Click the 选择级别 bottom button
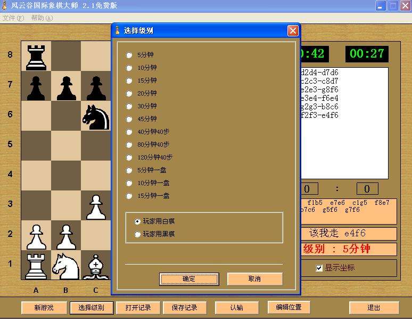Screen dimensions: 412x319 pos(92,308)
